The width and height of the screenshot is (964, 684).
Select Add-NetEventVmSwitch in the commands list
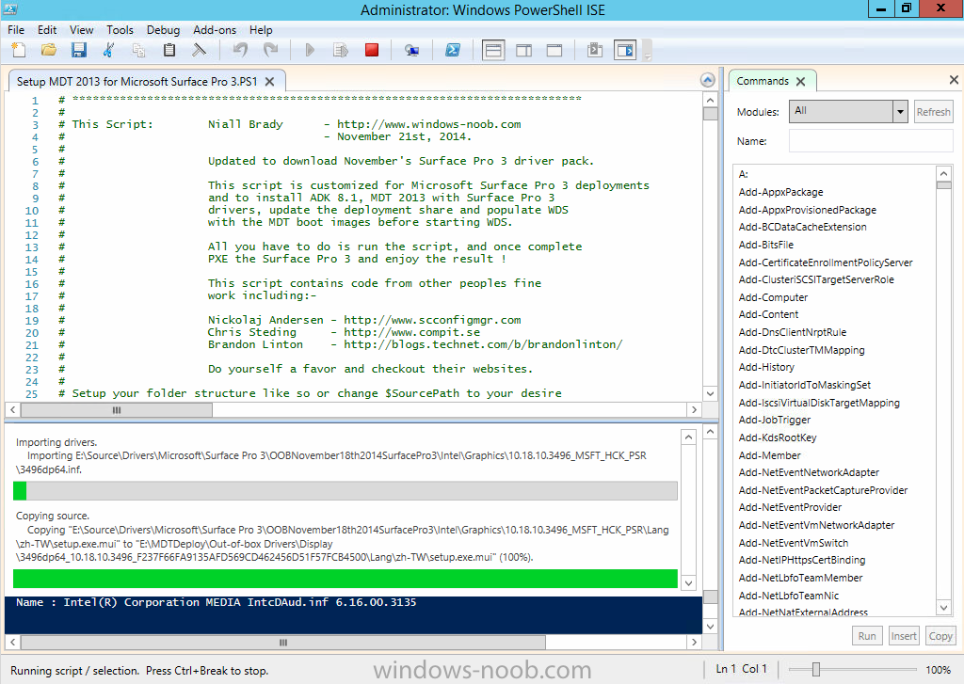coord(793,543)
